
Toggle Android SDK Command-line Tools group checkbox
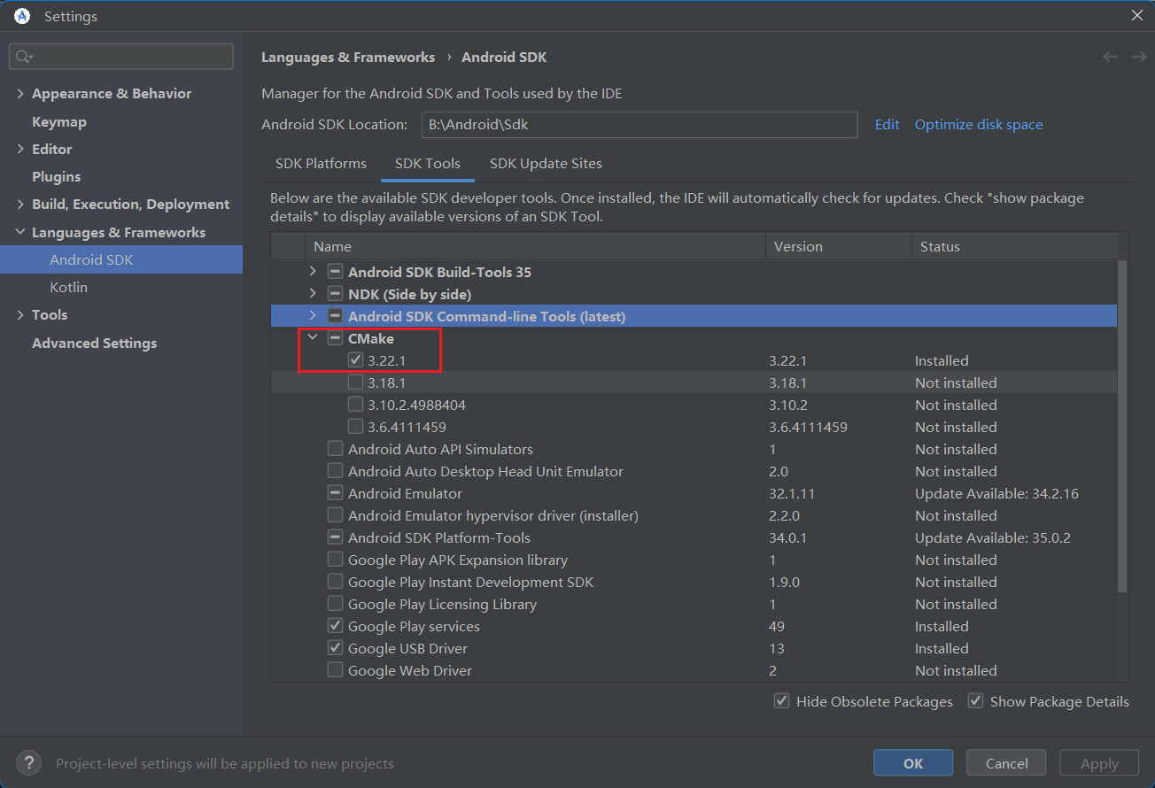coord(335,316)
